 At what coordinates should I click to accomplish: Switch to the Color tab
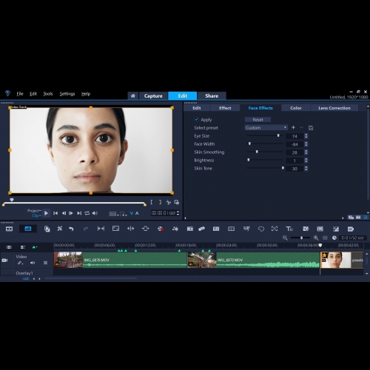296,108
